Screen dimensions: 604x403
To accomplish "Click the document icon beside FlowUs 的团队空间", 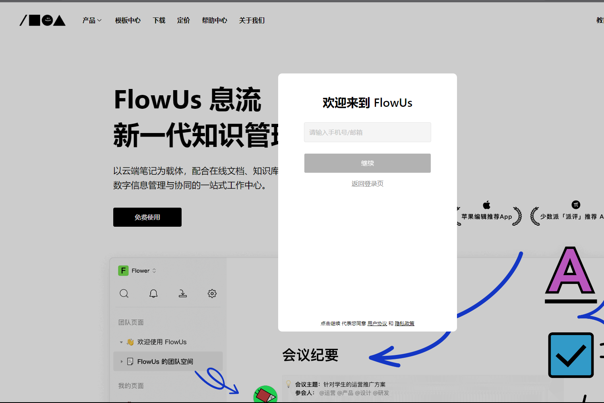I will (x=130, y=361).
